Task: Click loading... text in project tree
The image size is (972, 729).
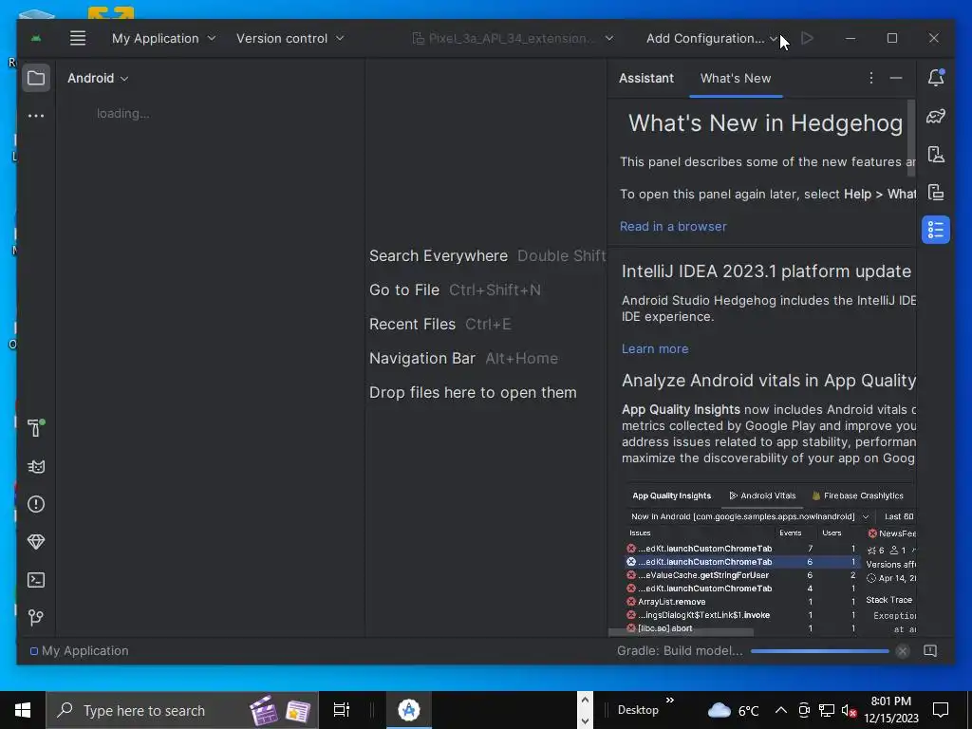Action: 122,114
